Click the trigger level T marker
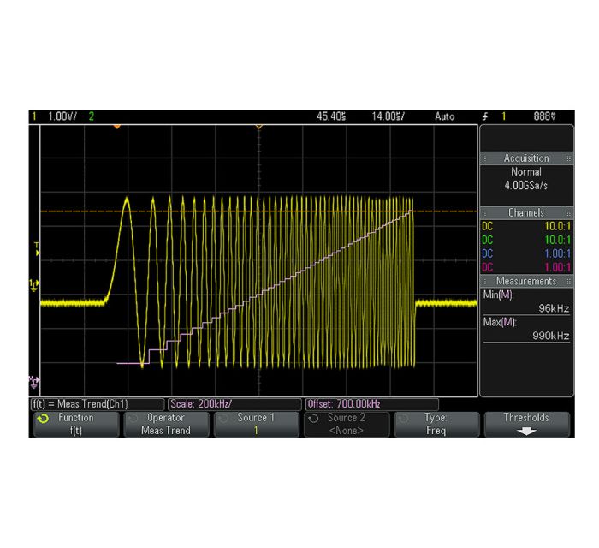Image resolution: width=599 pixels, height=548 pixels. point(37,249)
